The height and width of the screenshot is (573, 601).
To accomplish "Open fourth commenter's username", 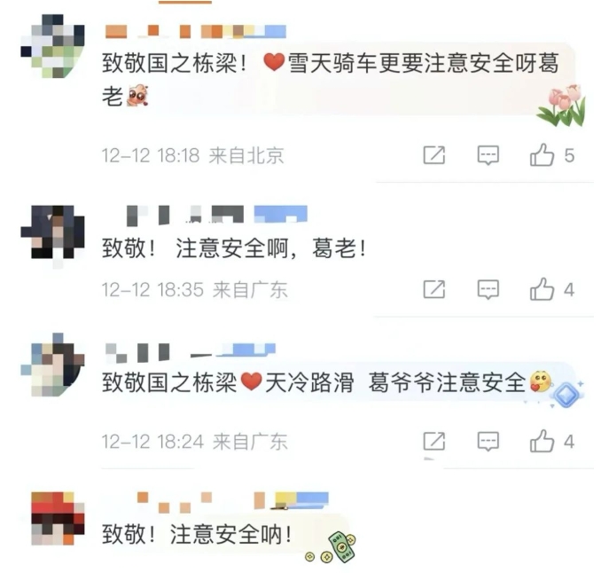I will coord(232,502).
